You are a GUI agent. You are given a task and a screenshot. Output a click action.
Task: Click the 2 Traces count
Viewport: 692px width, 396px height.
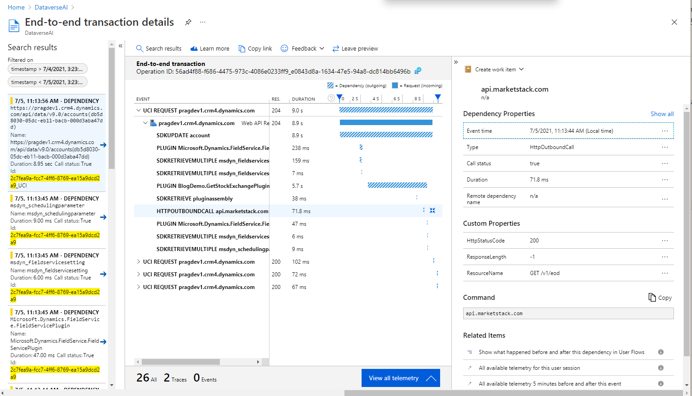(x=175, y=378)
